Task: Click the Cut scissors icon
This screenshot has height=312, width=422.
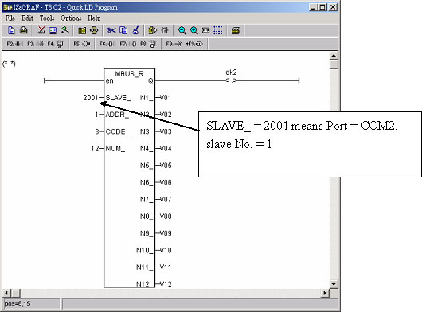Action: (x=111, y=30)
